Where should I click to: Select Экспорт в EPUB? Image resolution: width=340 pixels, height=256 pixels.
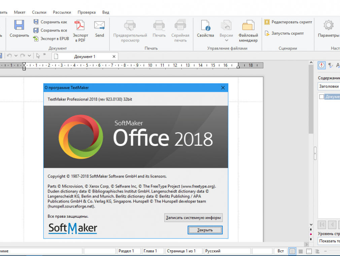(x=51, y=39)
